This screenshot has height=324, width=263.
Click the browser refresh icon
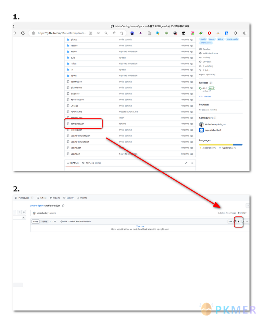[23, 33]
